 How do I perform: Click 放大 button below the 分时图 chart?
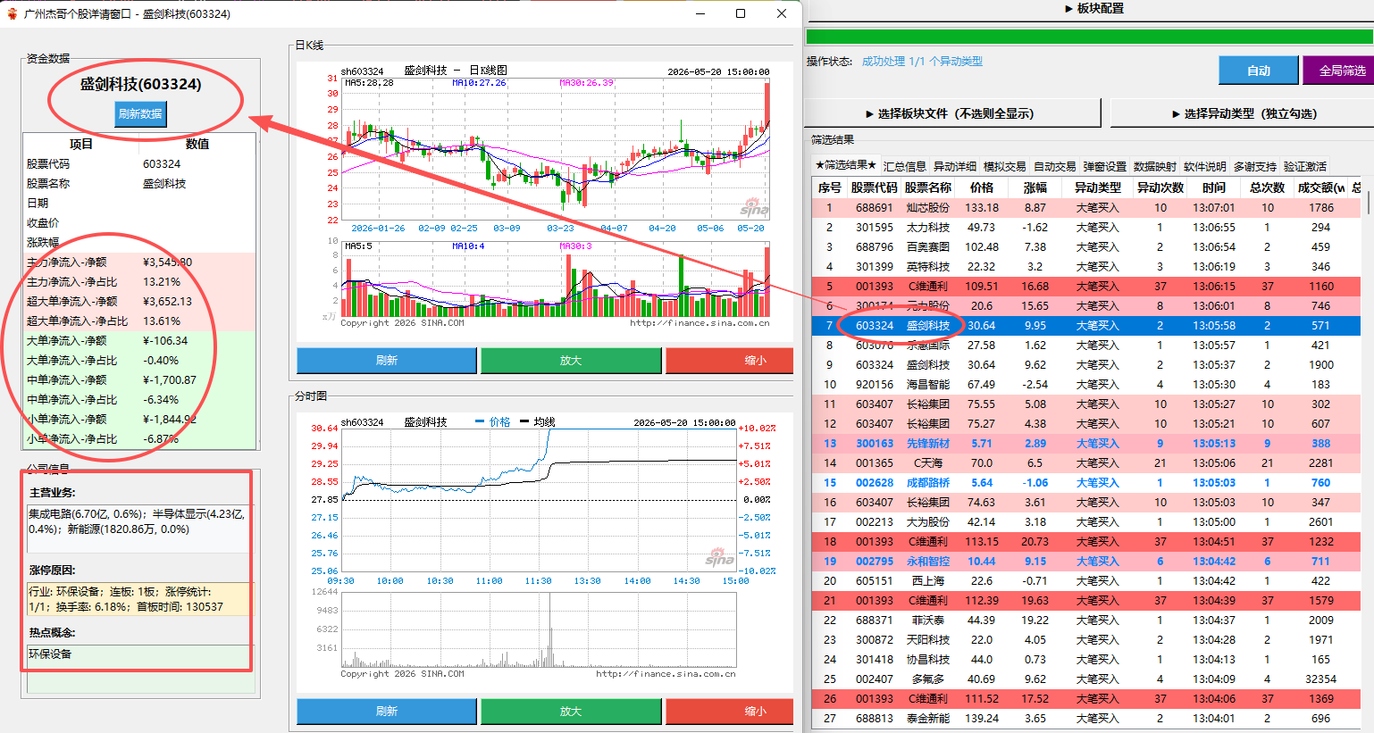(571, 712)
